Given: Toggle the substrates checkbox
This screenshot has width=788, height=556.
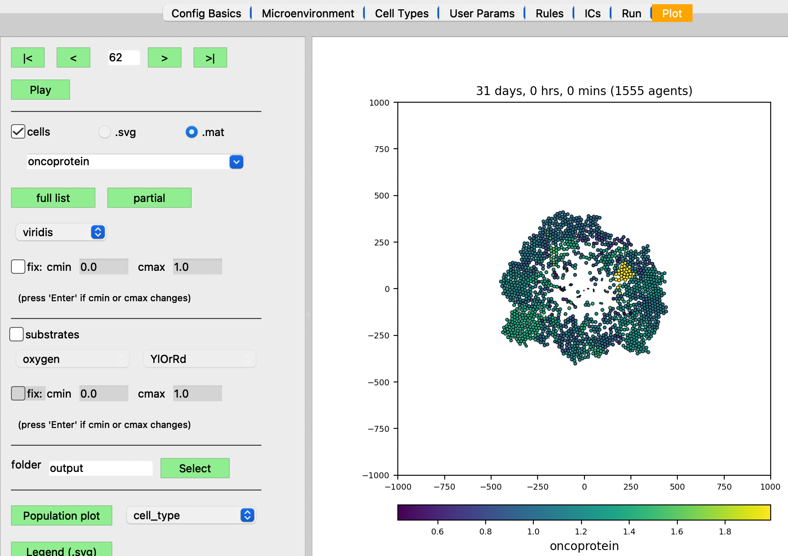Looking at the screenshot, I should [16, 334].
